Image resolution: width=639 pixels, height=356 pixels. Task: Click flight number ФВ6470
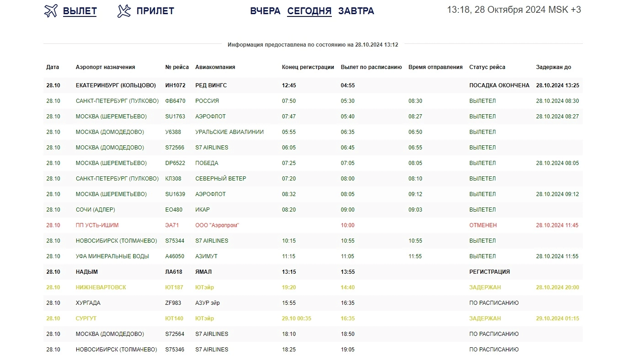point(176,101)
